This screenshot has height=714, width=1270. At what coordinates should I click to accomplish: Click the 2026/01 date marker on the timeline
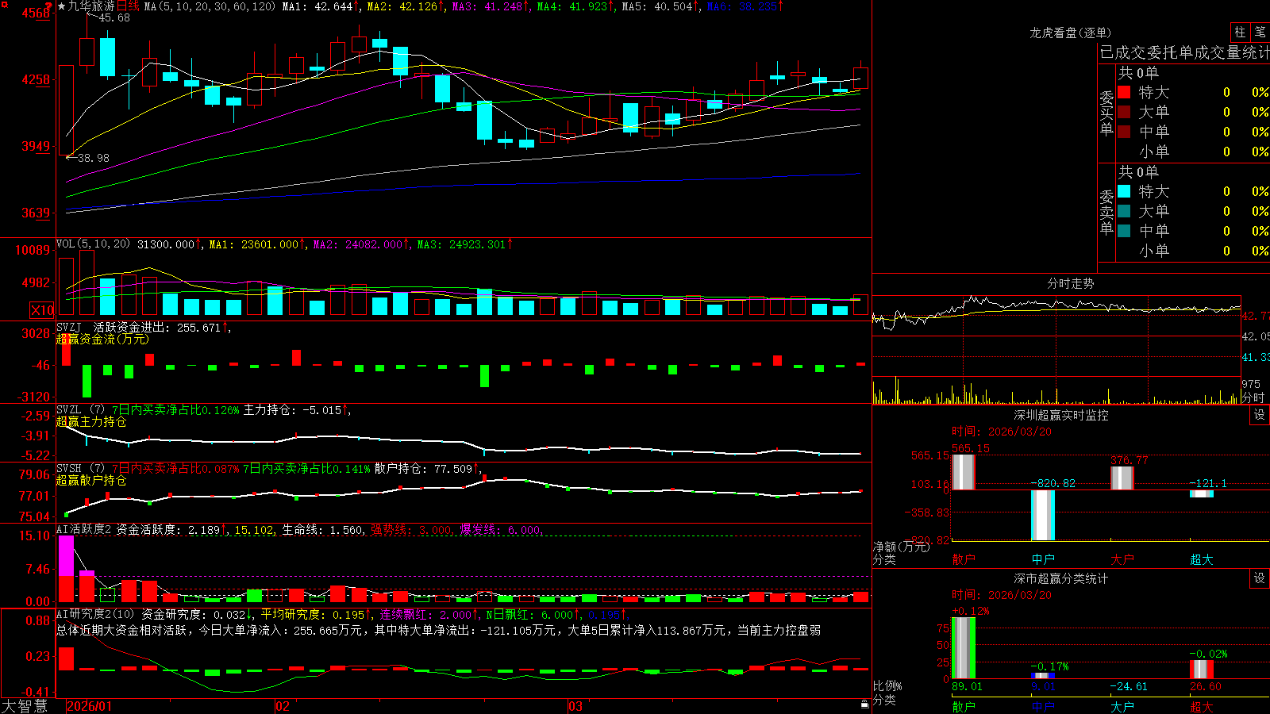point(90,706)
